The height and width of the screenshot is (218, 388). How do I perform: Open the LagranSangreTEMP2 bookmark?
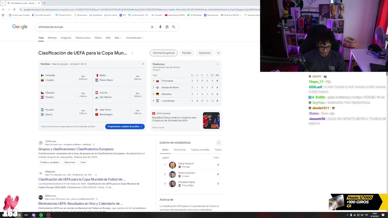[175, 15]
